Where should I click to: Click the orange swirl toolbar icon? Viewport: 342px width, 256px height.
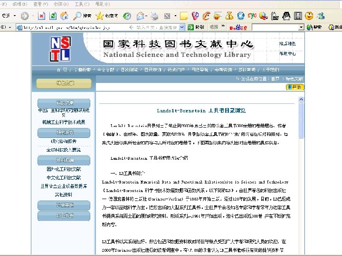point(206,16)
